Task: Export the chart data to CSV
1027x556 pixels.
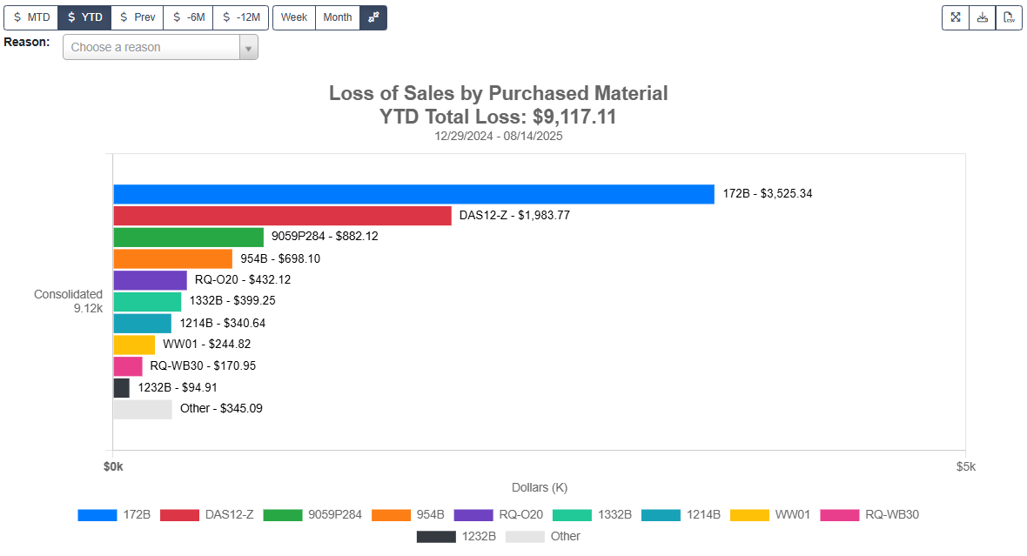Action: 1009,17
